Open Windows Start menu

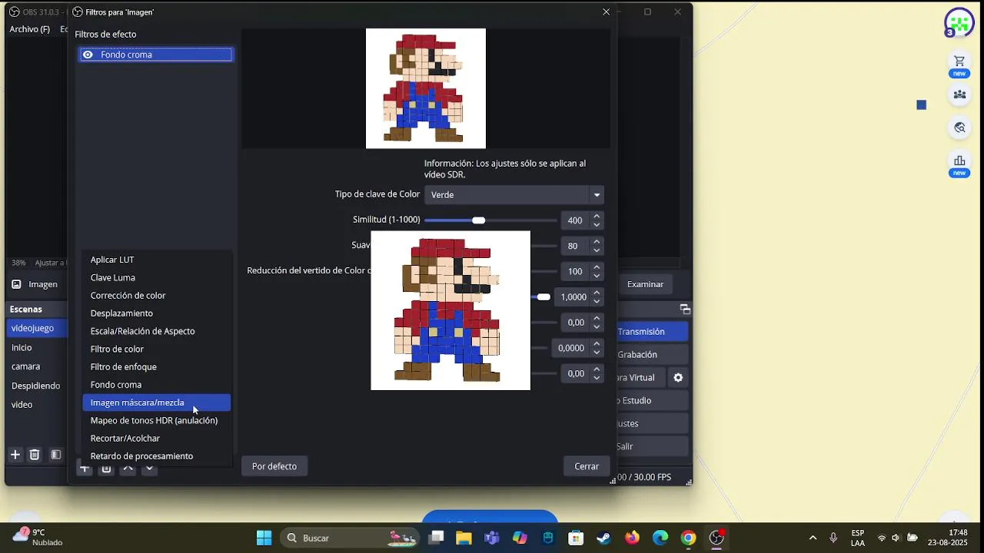pyautogui.click(x=264, y=538)
